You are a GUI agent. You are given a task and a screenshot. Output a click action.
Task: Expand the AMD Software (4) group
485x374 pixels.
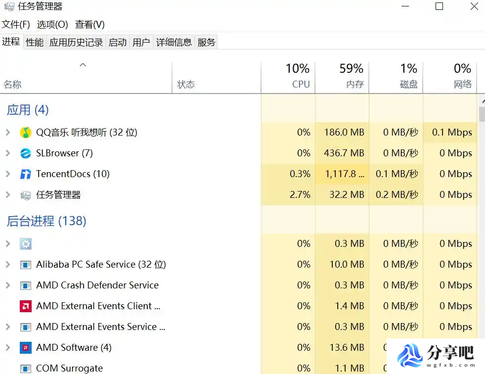pyautogui.click(x=8, y=348)
